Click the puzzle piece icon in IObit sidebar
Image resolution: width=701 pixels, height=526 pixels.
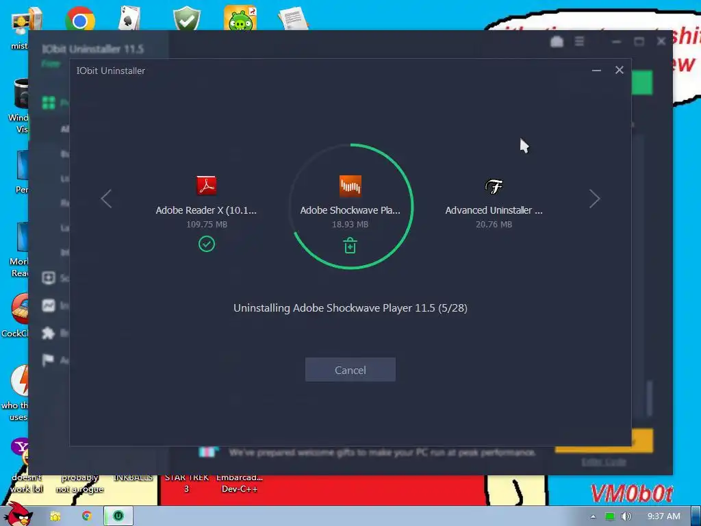click(49, 334)
